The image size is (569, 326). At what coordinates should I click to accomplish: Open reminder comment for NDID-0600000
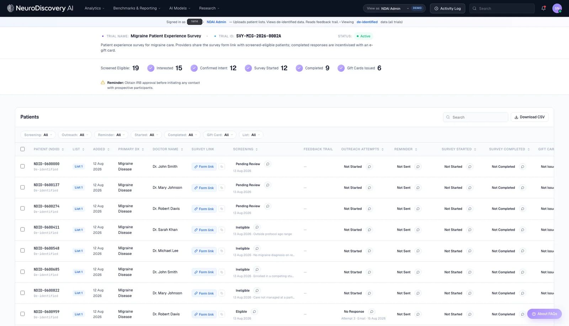click(418, 167)
